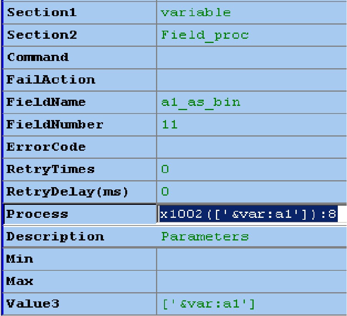
Task: Click the empty Min value field
Action: (251, 259)
